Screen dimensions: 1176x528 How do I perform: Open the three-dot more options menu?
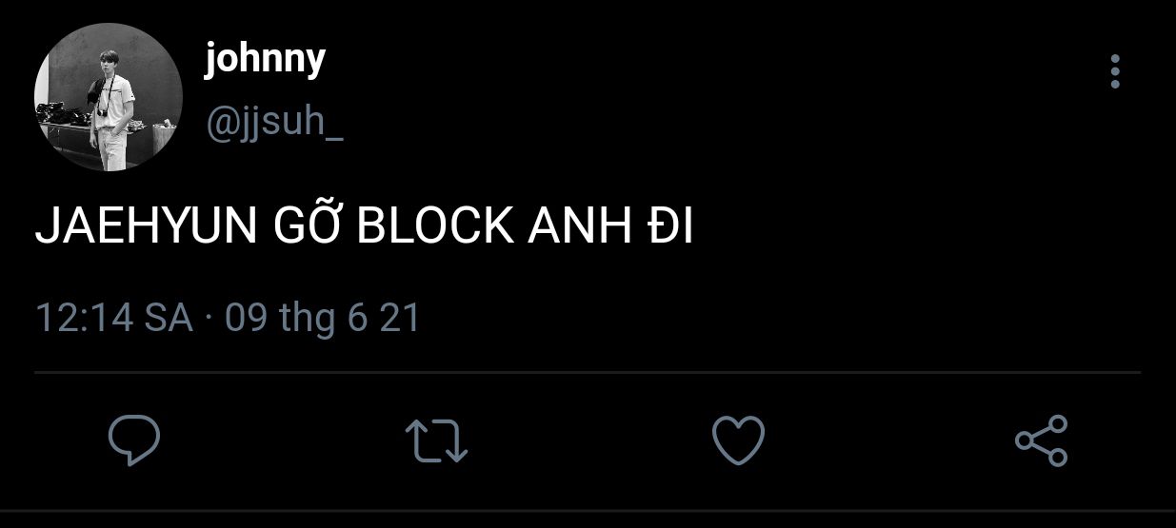[1115, 71]
